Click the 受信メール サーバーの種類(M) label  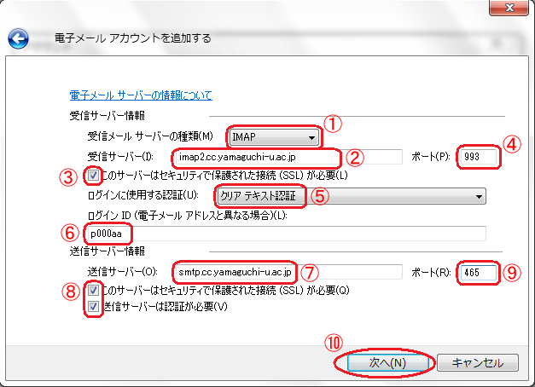[150, 136]
